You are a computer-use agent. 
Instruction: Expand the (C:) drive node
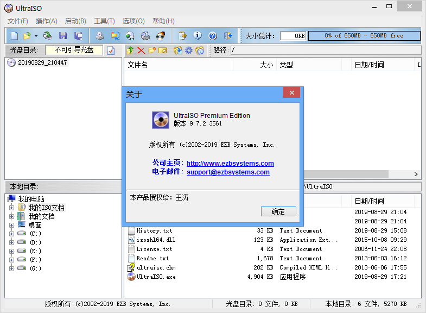[11, 234]
